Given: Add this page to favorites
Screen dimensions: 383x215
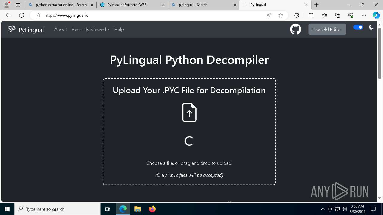Looking at the screenshot, I should coord(281,15).
